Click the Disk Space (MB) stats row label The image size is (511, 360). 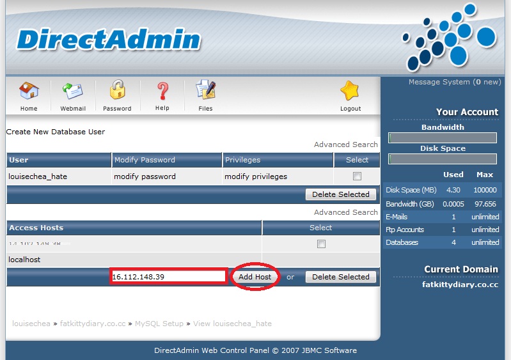(x=411, y=190)
